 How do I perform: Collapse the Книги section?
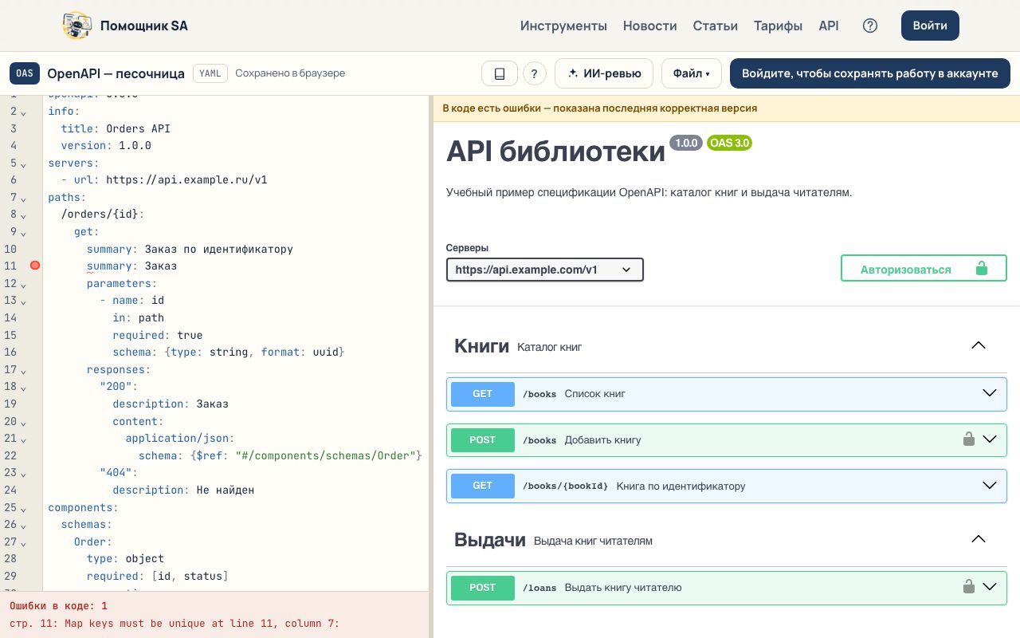pos(979,345)
